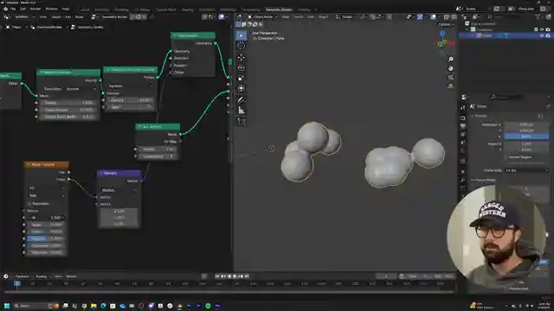Select the Measure tool
554x311 pixels.
point(241,111)
